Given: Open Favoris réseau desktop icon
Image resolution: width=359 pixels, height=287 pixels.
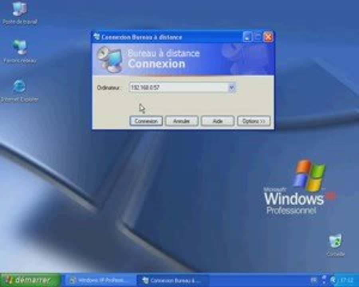Looking at the screenshot, I should coord(20,51).
